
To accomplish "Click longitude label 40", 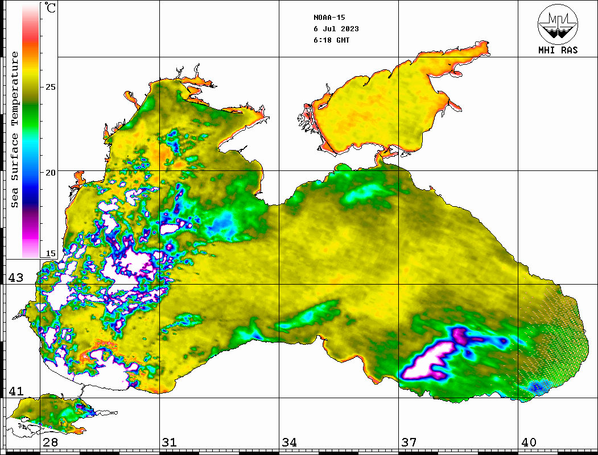I will pyautogui.click(x=529, y=442).
